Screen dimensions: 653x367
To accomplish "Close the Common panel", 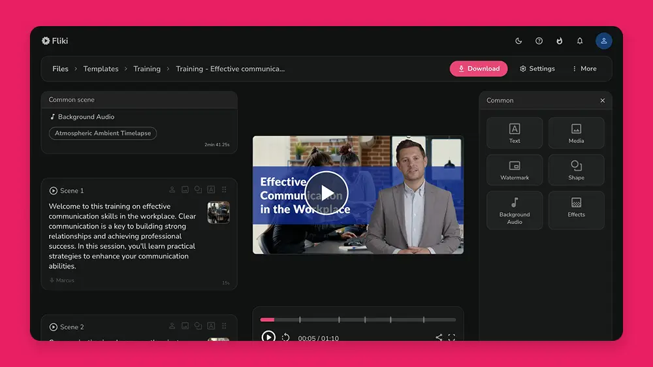I will pyautogui.click(x=603, y=101).
